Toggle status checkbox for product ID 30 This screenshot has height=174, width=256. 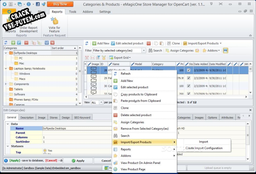click(x=189, y=86)
